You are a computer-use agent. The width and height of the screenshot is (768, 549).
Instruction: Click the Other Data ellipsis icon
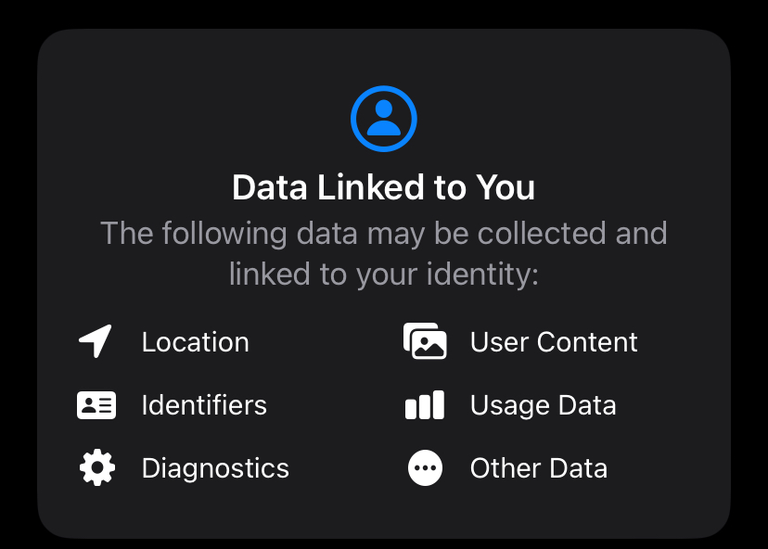point(425,468)
